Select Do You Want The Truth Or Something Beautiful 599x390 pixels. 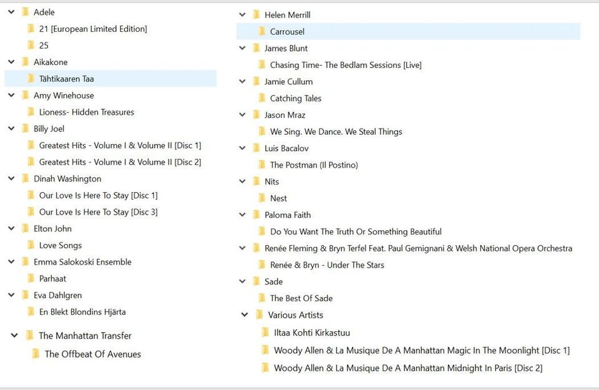point(356,232)
